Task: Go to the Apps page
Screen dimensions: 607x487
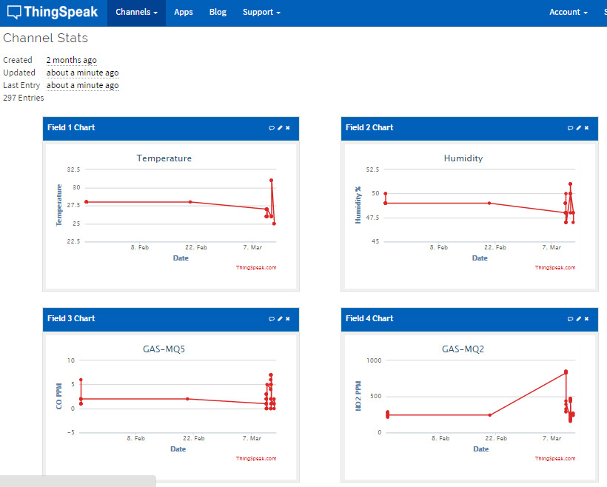Action: tap(184, 13)
